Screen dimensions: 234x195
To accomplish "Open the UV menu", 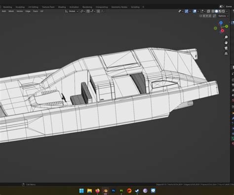I will [x=42, y=11].
